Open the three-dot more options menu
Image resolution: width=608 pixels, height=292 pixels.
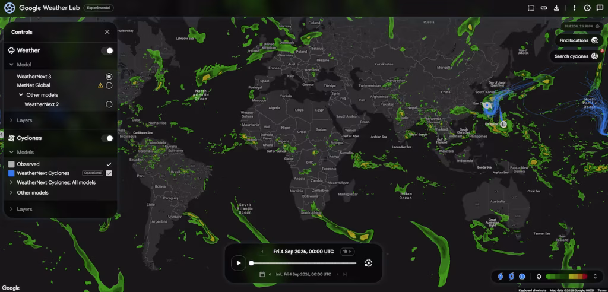(x=574, y=8)
